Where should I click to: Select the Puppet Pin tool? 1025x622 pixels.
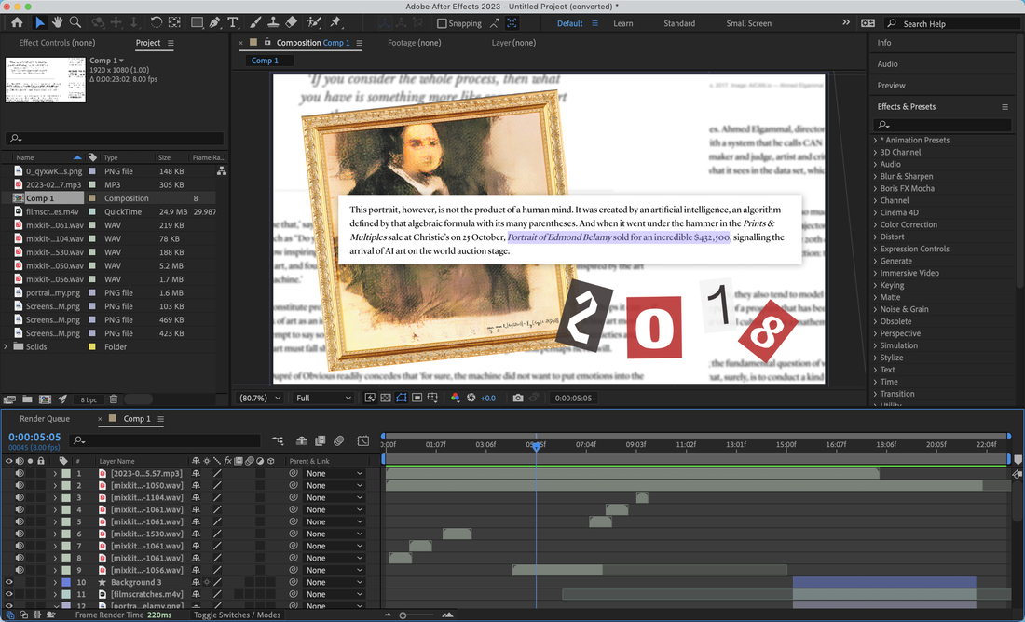coord(336,22)
